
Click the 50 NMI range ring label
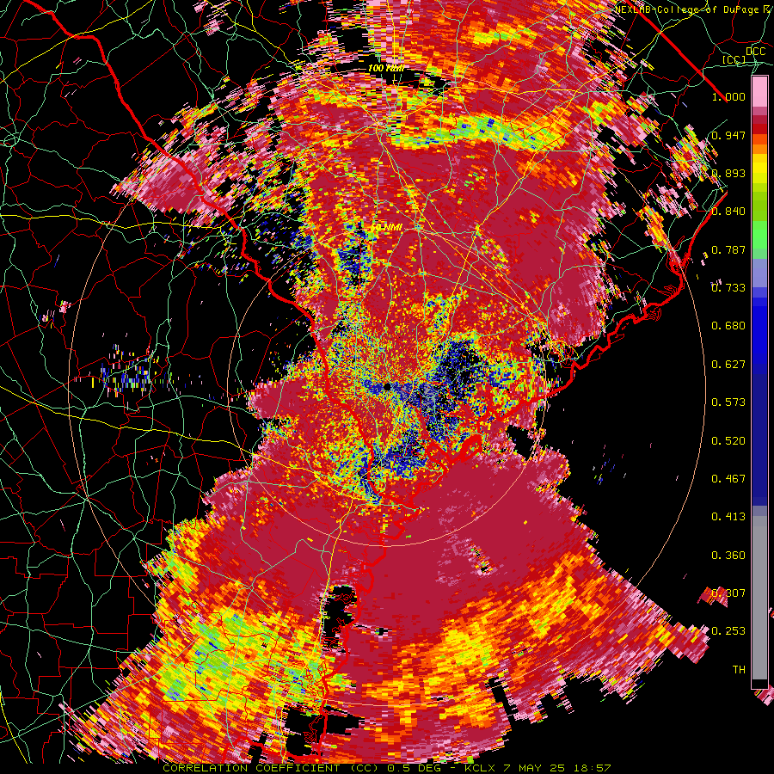386,227
